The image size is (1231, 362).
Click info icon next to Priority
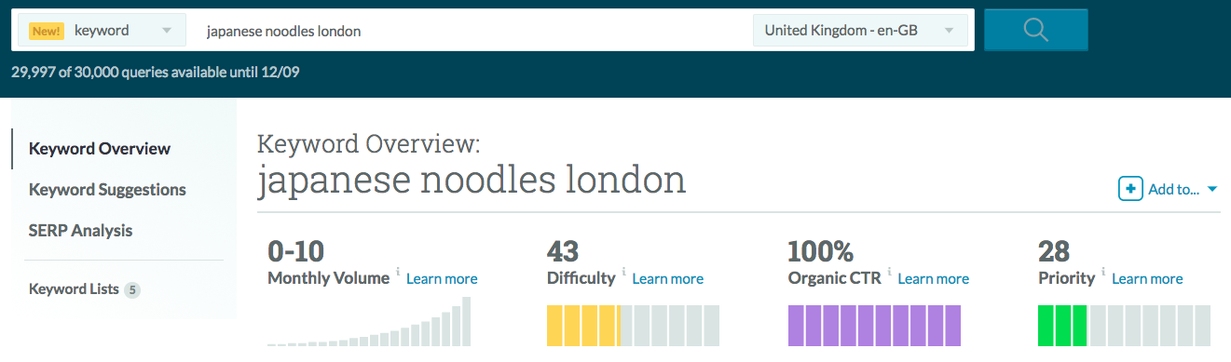pyautogui.click(x=1103, y=273)
